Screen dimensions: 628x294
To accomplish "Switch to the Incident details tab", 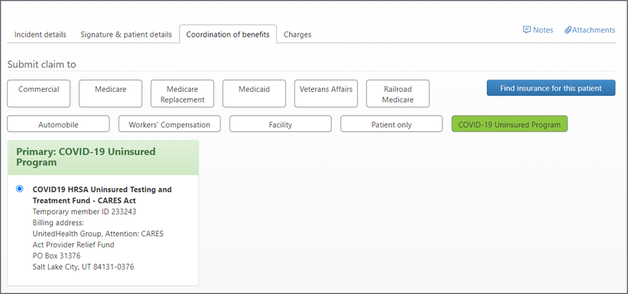I will (40, 34).
